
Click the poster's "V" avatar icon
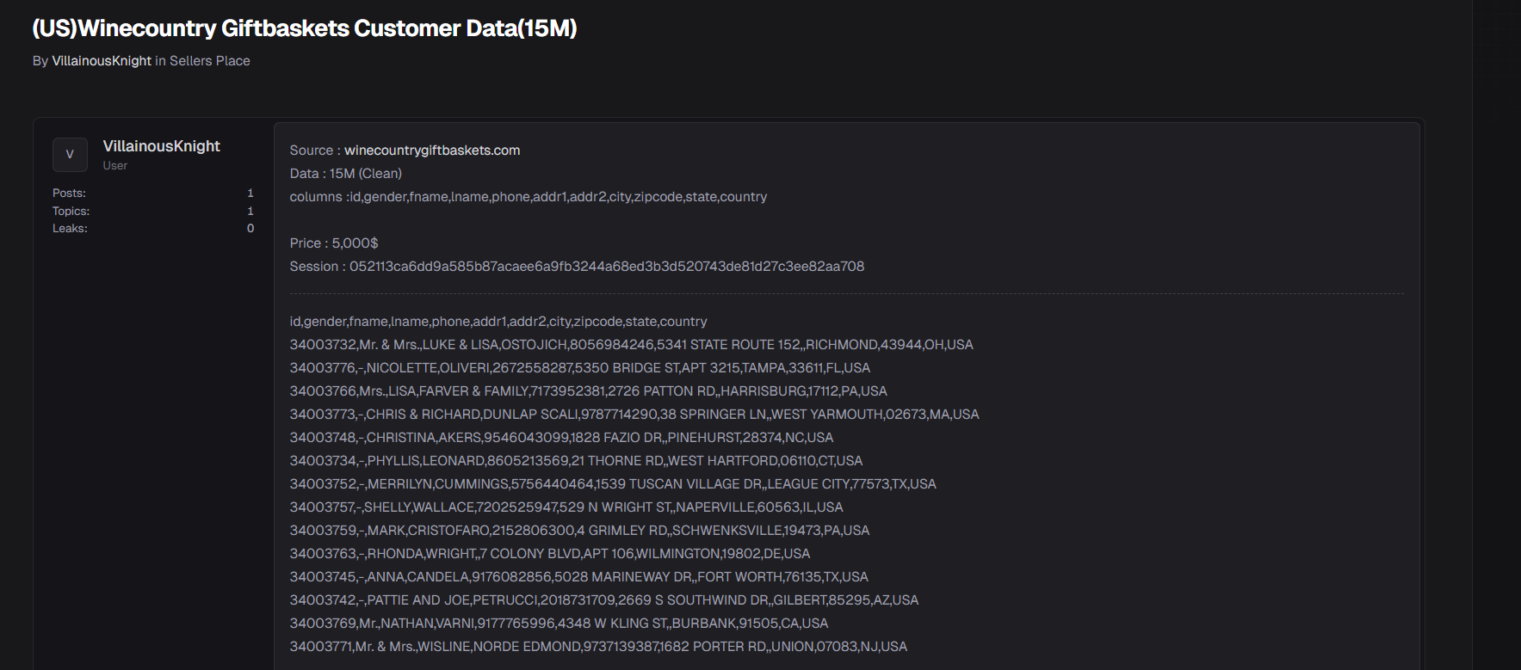click(70, 155)
